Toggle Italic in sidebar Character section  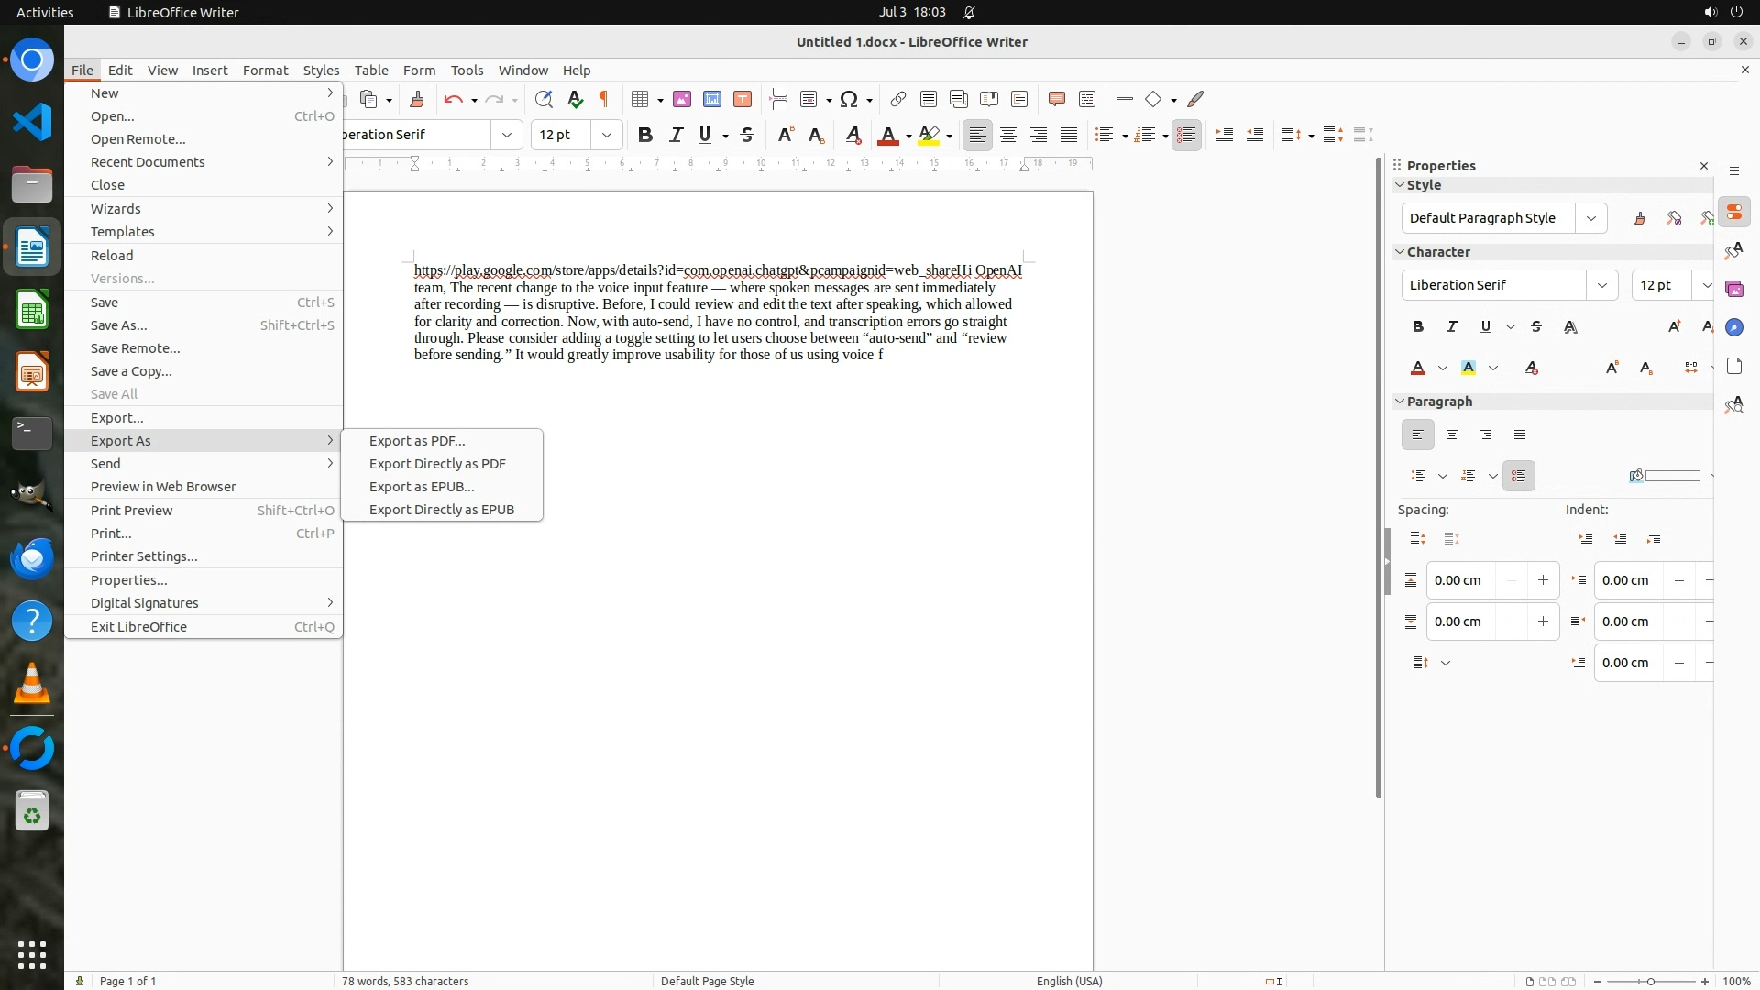click(x=1451, y=326)
